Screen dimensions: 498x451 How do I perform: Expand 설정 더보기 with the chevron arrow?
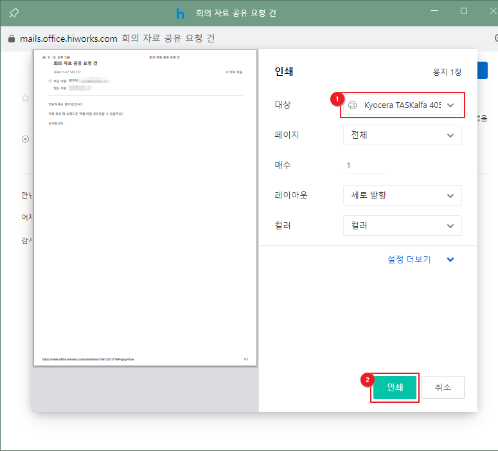tap(450, 260)
